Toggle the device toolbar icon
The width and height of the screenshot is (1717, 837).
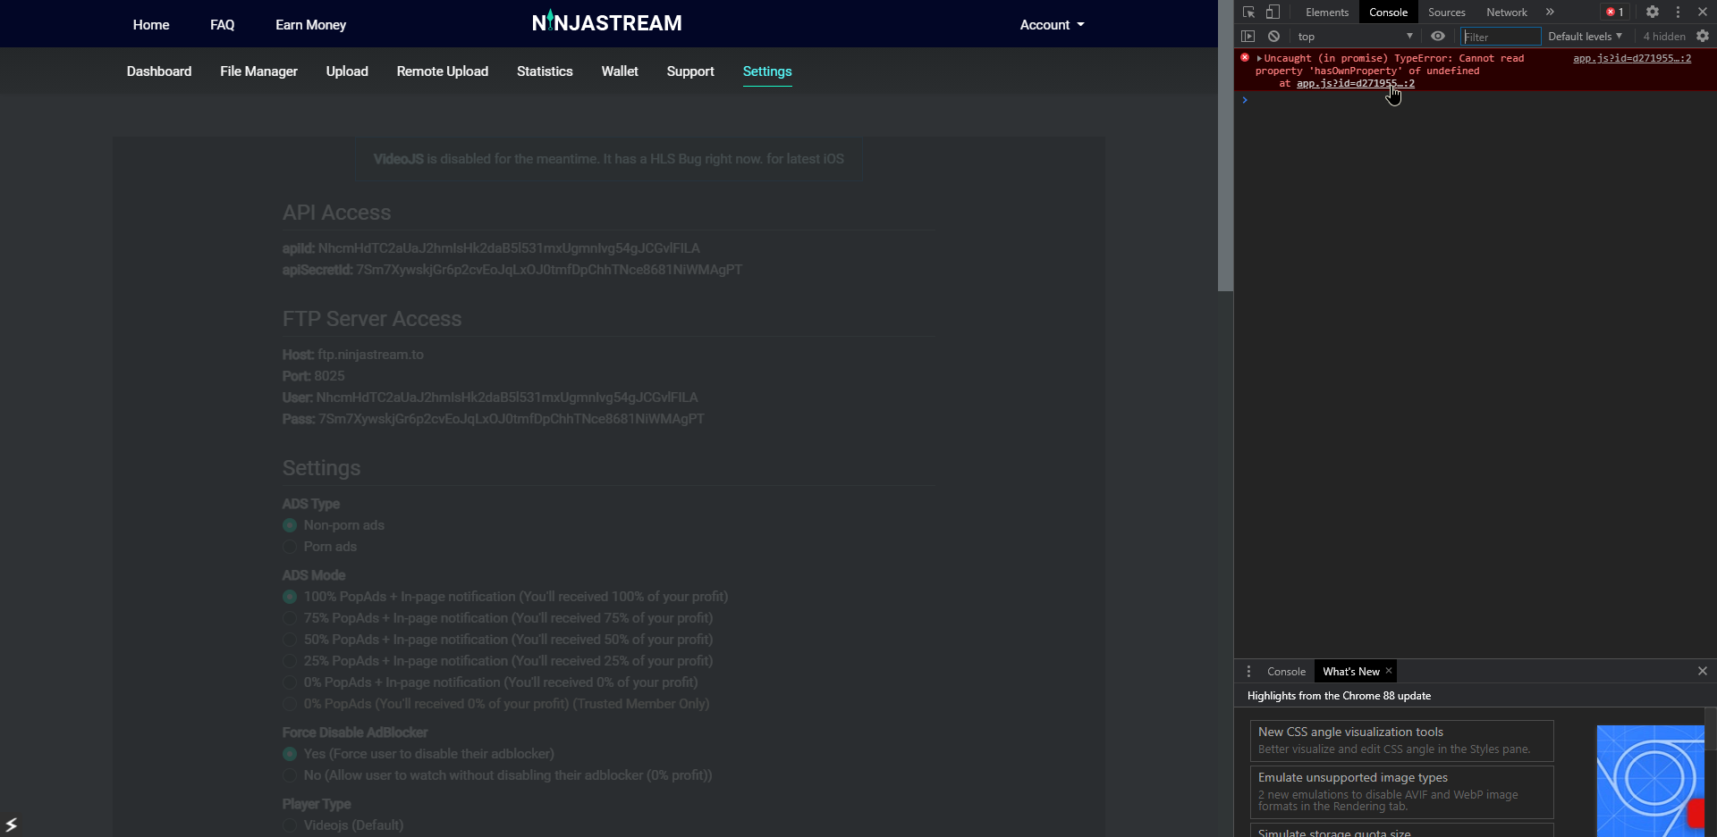[1273, 13]
